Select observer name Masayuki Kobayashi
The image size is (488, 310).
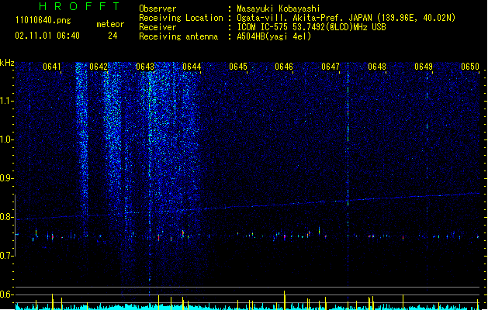point(279,9)
